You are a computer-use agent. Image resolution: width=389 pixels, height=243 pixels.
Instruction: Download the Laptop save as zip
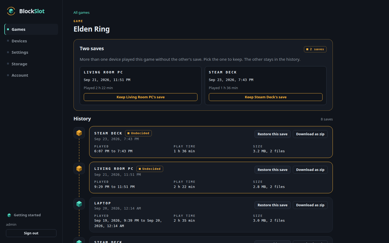pyautogui.click(x=310, y=205)
